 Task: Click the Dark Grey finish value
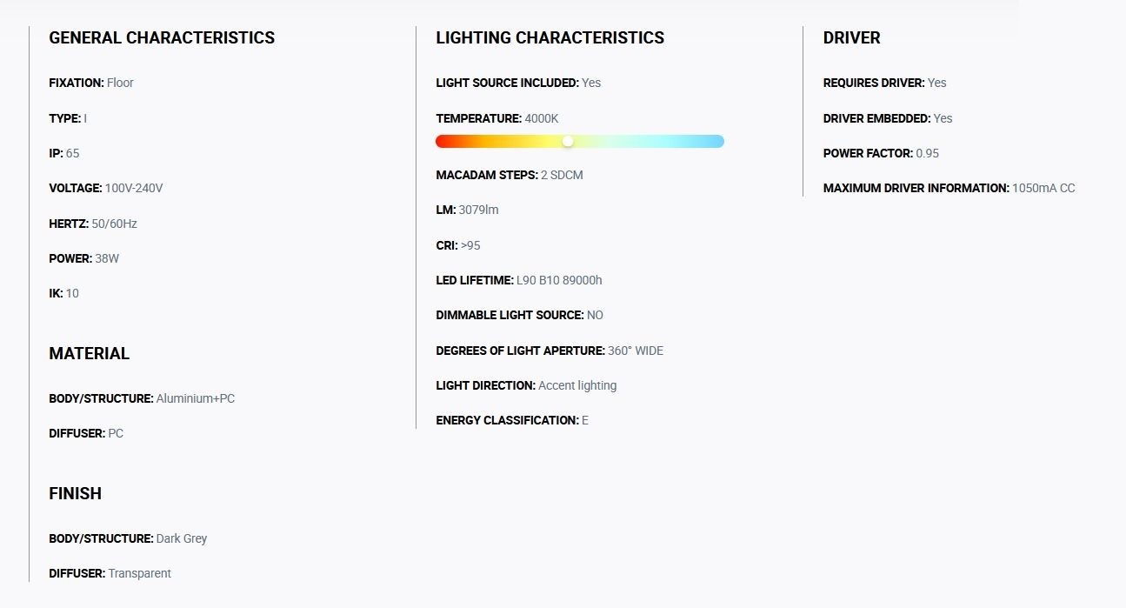click(182, 538)
